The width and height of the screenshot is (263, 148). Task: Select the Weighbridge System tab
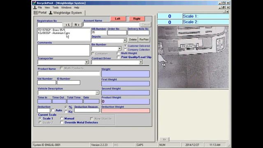click(x=66, y=13)
